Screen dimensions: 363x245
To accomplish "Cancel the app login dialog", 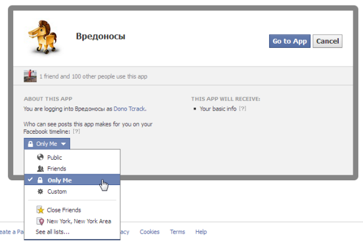I will coord(327,41).
